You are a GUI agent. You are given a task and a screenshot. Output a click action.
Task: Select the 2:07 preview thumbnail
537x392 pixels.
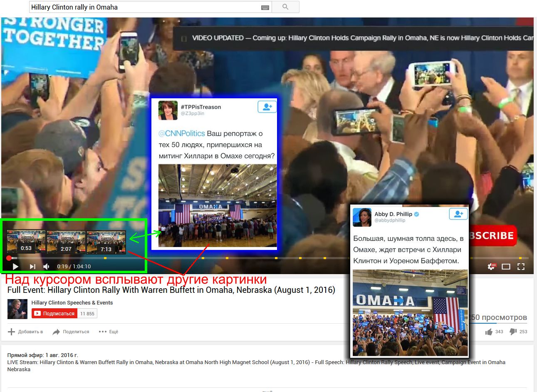tap(66, 242)
